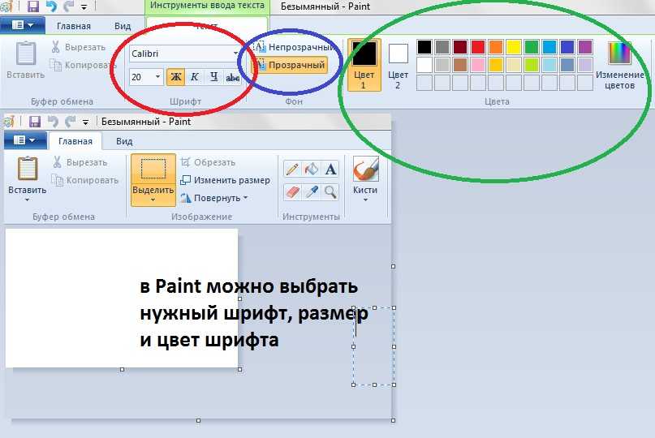The height and width of the screenshot is (438, 655).
Task: Click Undo arrow in top title bar
Action: (x=50, y=6)
